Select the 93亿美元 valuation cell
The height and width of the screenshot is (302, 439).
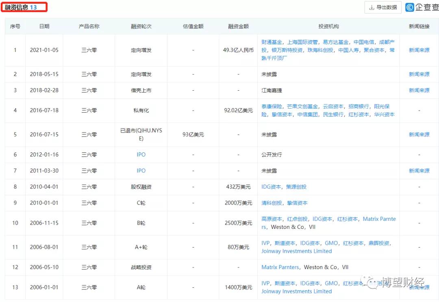click(193, 135)
